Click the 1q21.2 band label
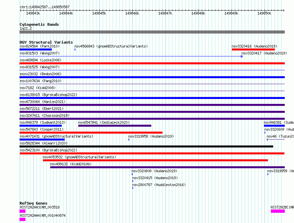 26,28
